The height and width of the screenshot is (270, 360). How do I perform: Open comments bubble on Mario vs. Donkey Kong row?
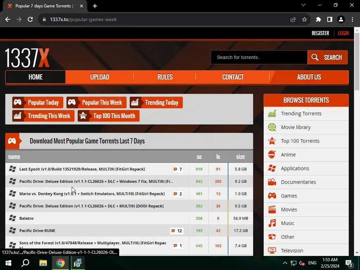click(178, 194)
